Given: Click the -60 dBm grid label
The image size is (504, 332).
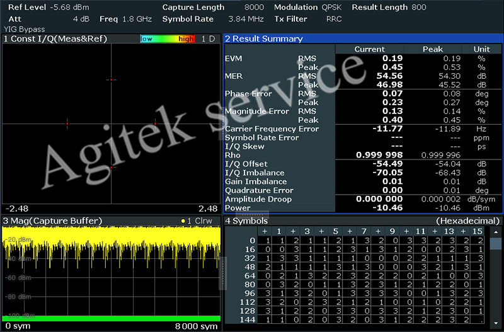Looking at the screenshot, I should (x=20, y=278).
